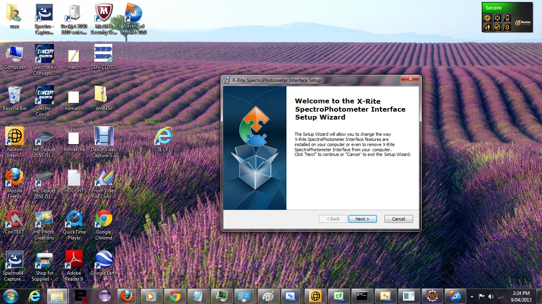This screenshot has width=542, height=304.
Task: Open Visual Basic from the taskbar
Action: coord(290,296)
